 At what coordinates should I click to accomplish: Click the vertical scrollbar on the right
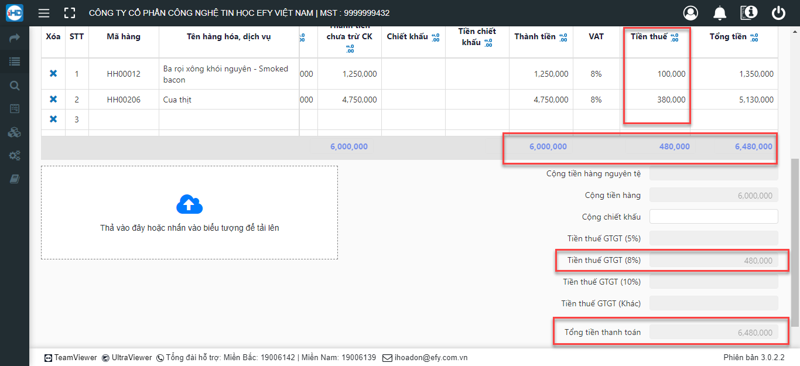[795, 242]
